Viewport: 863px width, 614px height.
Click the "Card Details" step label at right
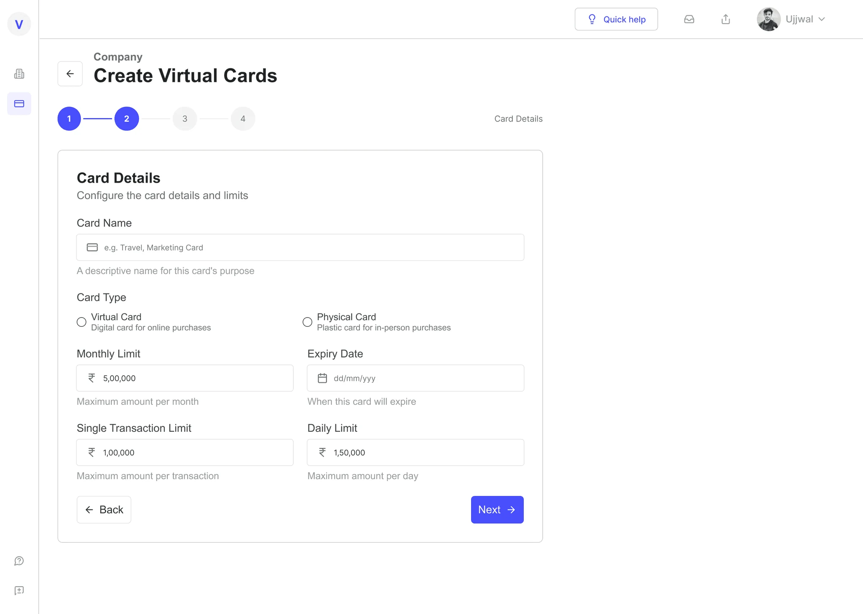pyautogui.click(x=518, y=119)
